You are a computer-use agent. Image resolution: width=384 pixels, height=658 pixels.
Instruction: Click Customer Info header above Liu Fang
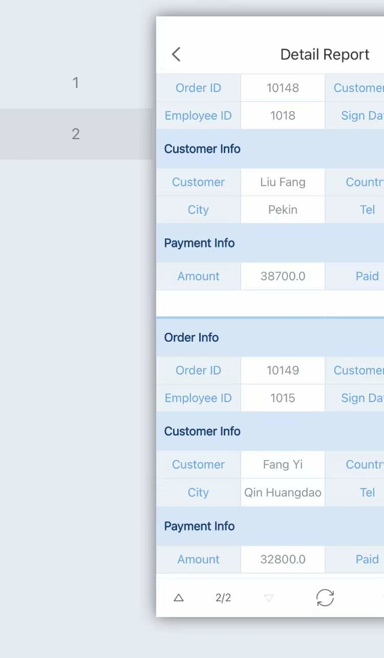click(x=270, y=149)
